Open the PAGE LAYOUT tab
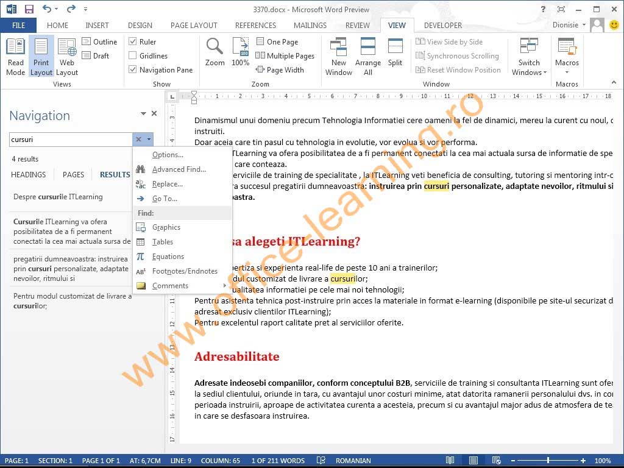Image resolution: width=624 pixels, height=468 pixels. coord(194,26)
